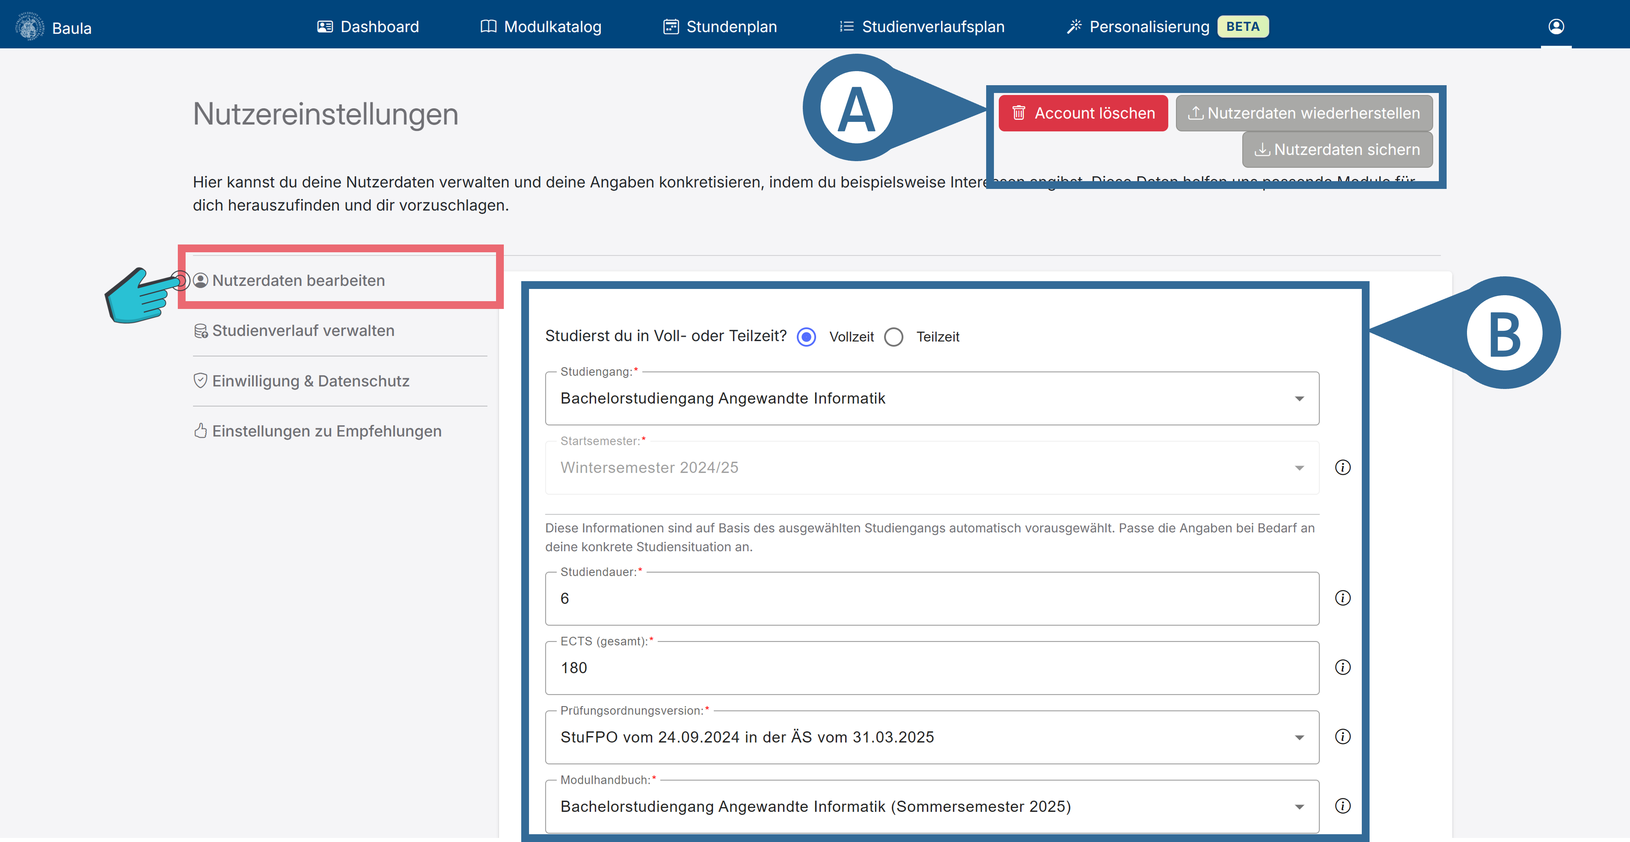Open the user profile icon in navbar
This screenshot has width=1630, height=842.
pos(1556,27)
